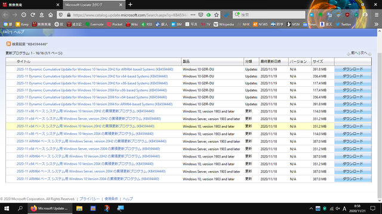Download the highlighted x64 Windows 10 20H2 update
382x214 pixels.
click(x=353, y=126)
